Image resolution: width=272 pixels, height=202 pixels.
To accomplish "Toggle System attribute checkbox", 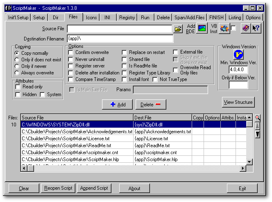I will pyautogui.click(x=42, y=94).
